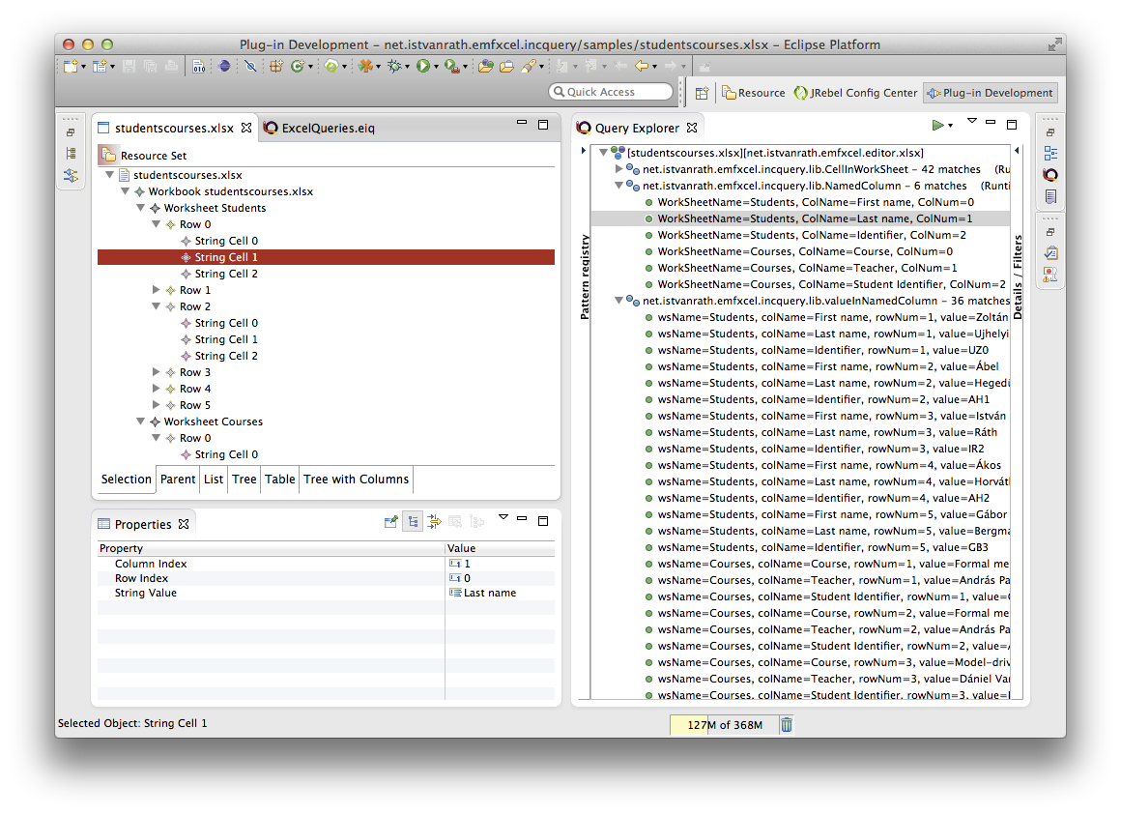Expand Row 1 under Worksheet Students
Image resolution: width=1121 pixels, height=814 pixels.
157,290
